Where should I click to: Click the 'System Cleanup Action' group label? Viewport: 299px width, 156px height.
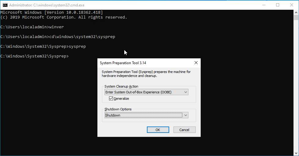point(121,86)
